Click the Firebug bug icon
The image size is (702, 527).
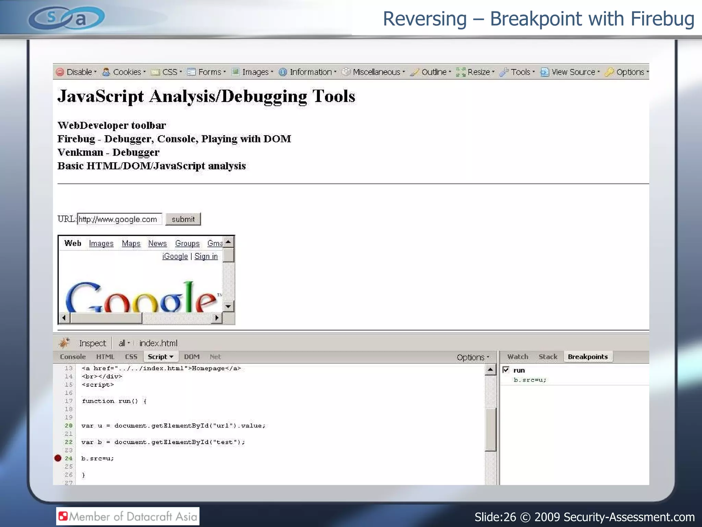tap(64, 343)
